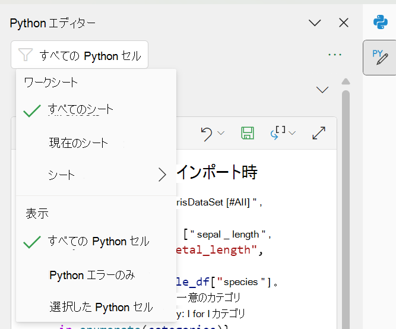
Task: Click the risDataSet [#All] code text
Action: 213,203
